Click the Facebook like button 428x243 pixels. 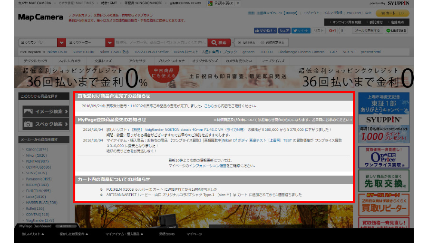265,30
